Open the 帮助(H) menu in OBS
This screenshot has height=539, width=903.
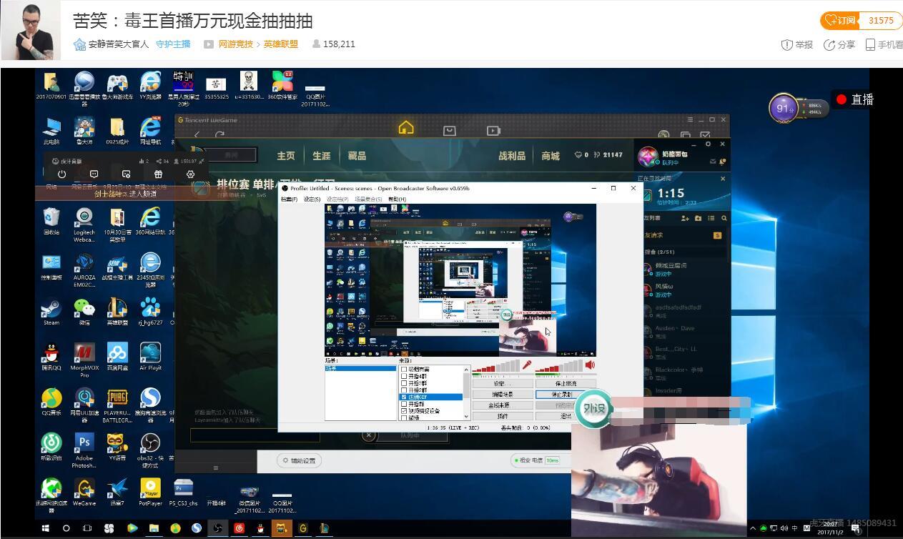pos(397,199)
